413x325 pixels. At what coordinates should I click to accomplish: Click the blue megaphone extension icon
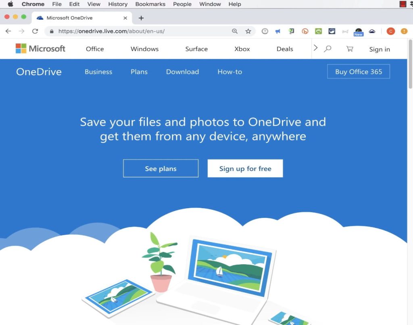[x=278, y=31]
